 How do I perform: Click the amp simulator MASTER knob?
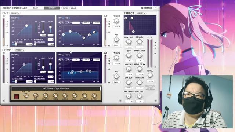46,95
